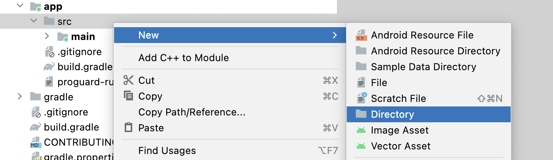Collapse the src folder
This screenshot has height=160, width=553.
[34, 22]
